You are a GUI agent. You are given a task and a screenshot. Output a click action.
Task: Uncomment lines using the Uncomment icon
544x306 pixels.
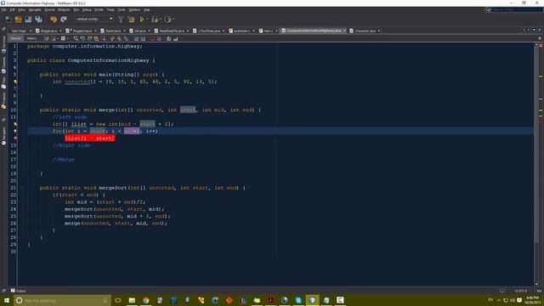point(176,38)
